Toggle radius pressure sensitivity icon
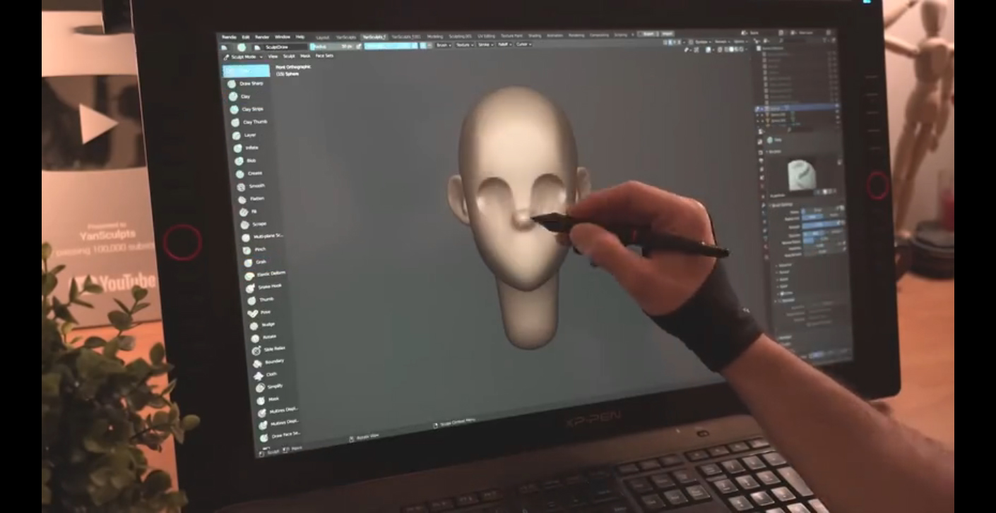996x513 pixels. (358, 46)
